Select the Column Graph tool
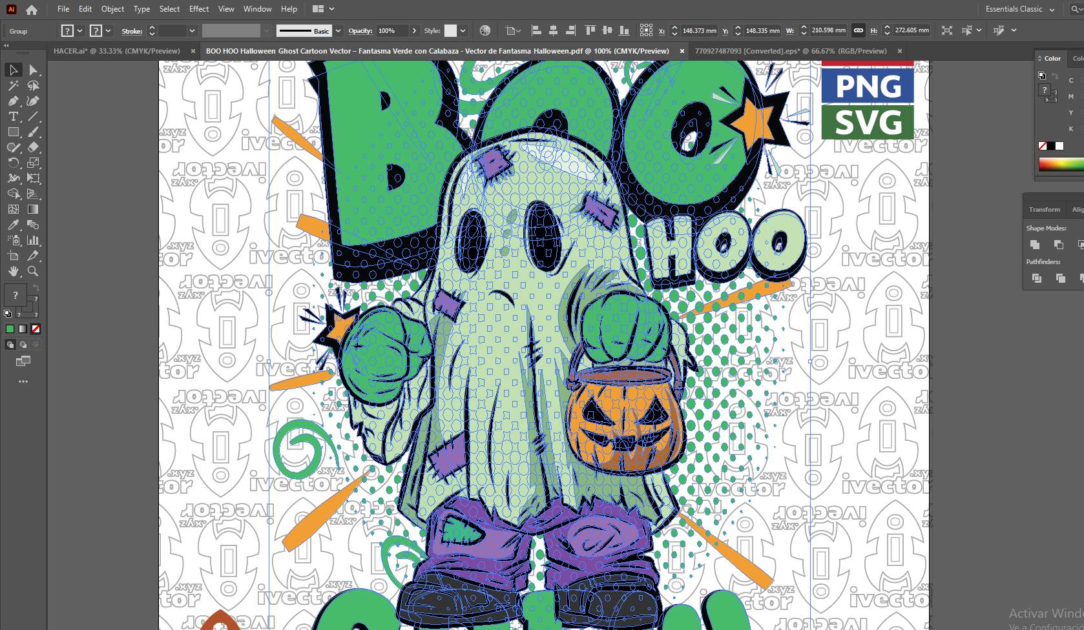 34,240
